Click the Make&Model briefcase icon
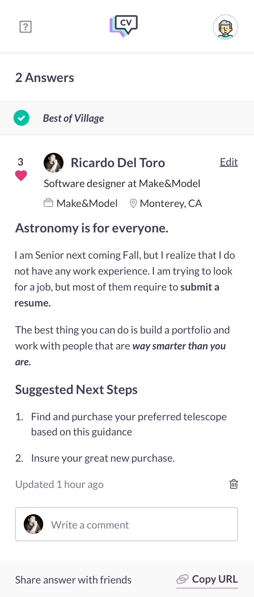The height and width of the screenshot is (597, 254). [x=48, y=203]
